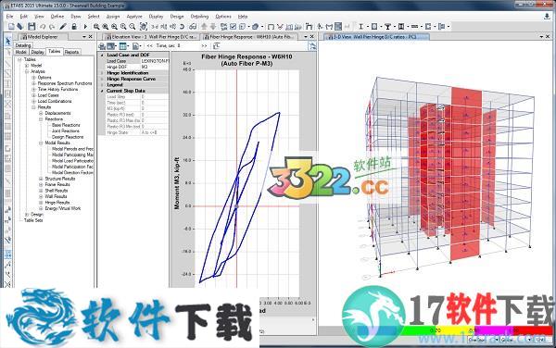The height and width of the screenshot is (348, 556).
Task: Collapse Current Step Data section
Action: [102, 91]
